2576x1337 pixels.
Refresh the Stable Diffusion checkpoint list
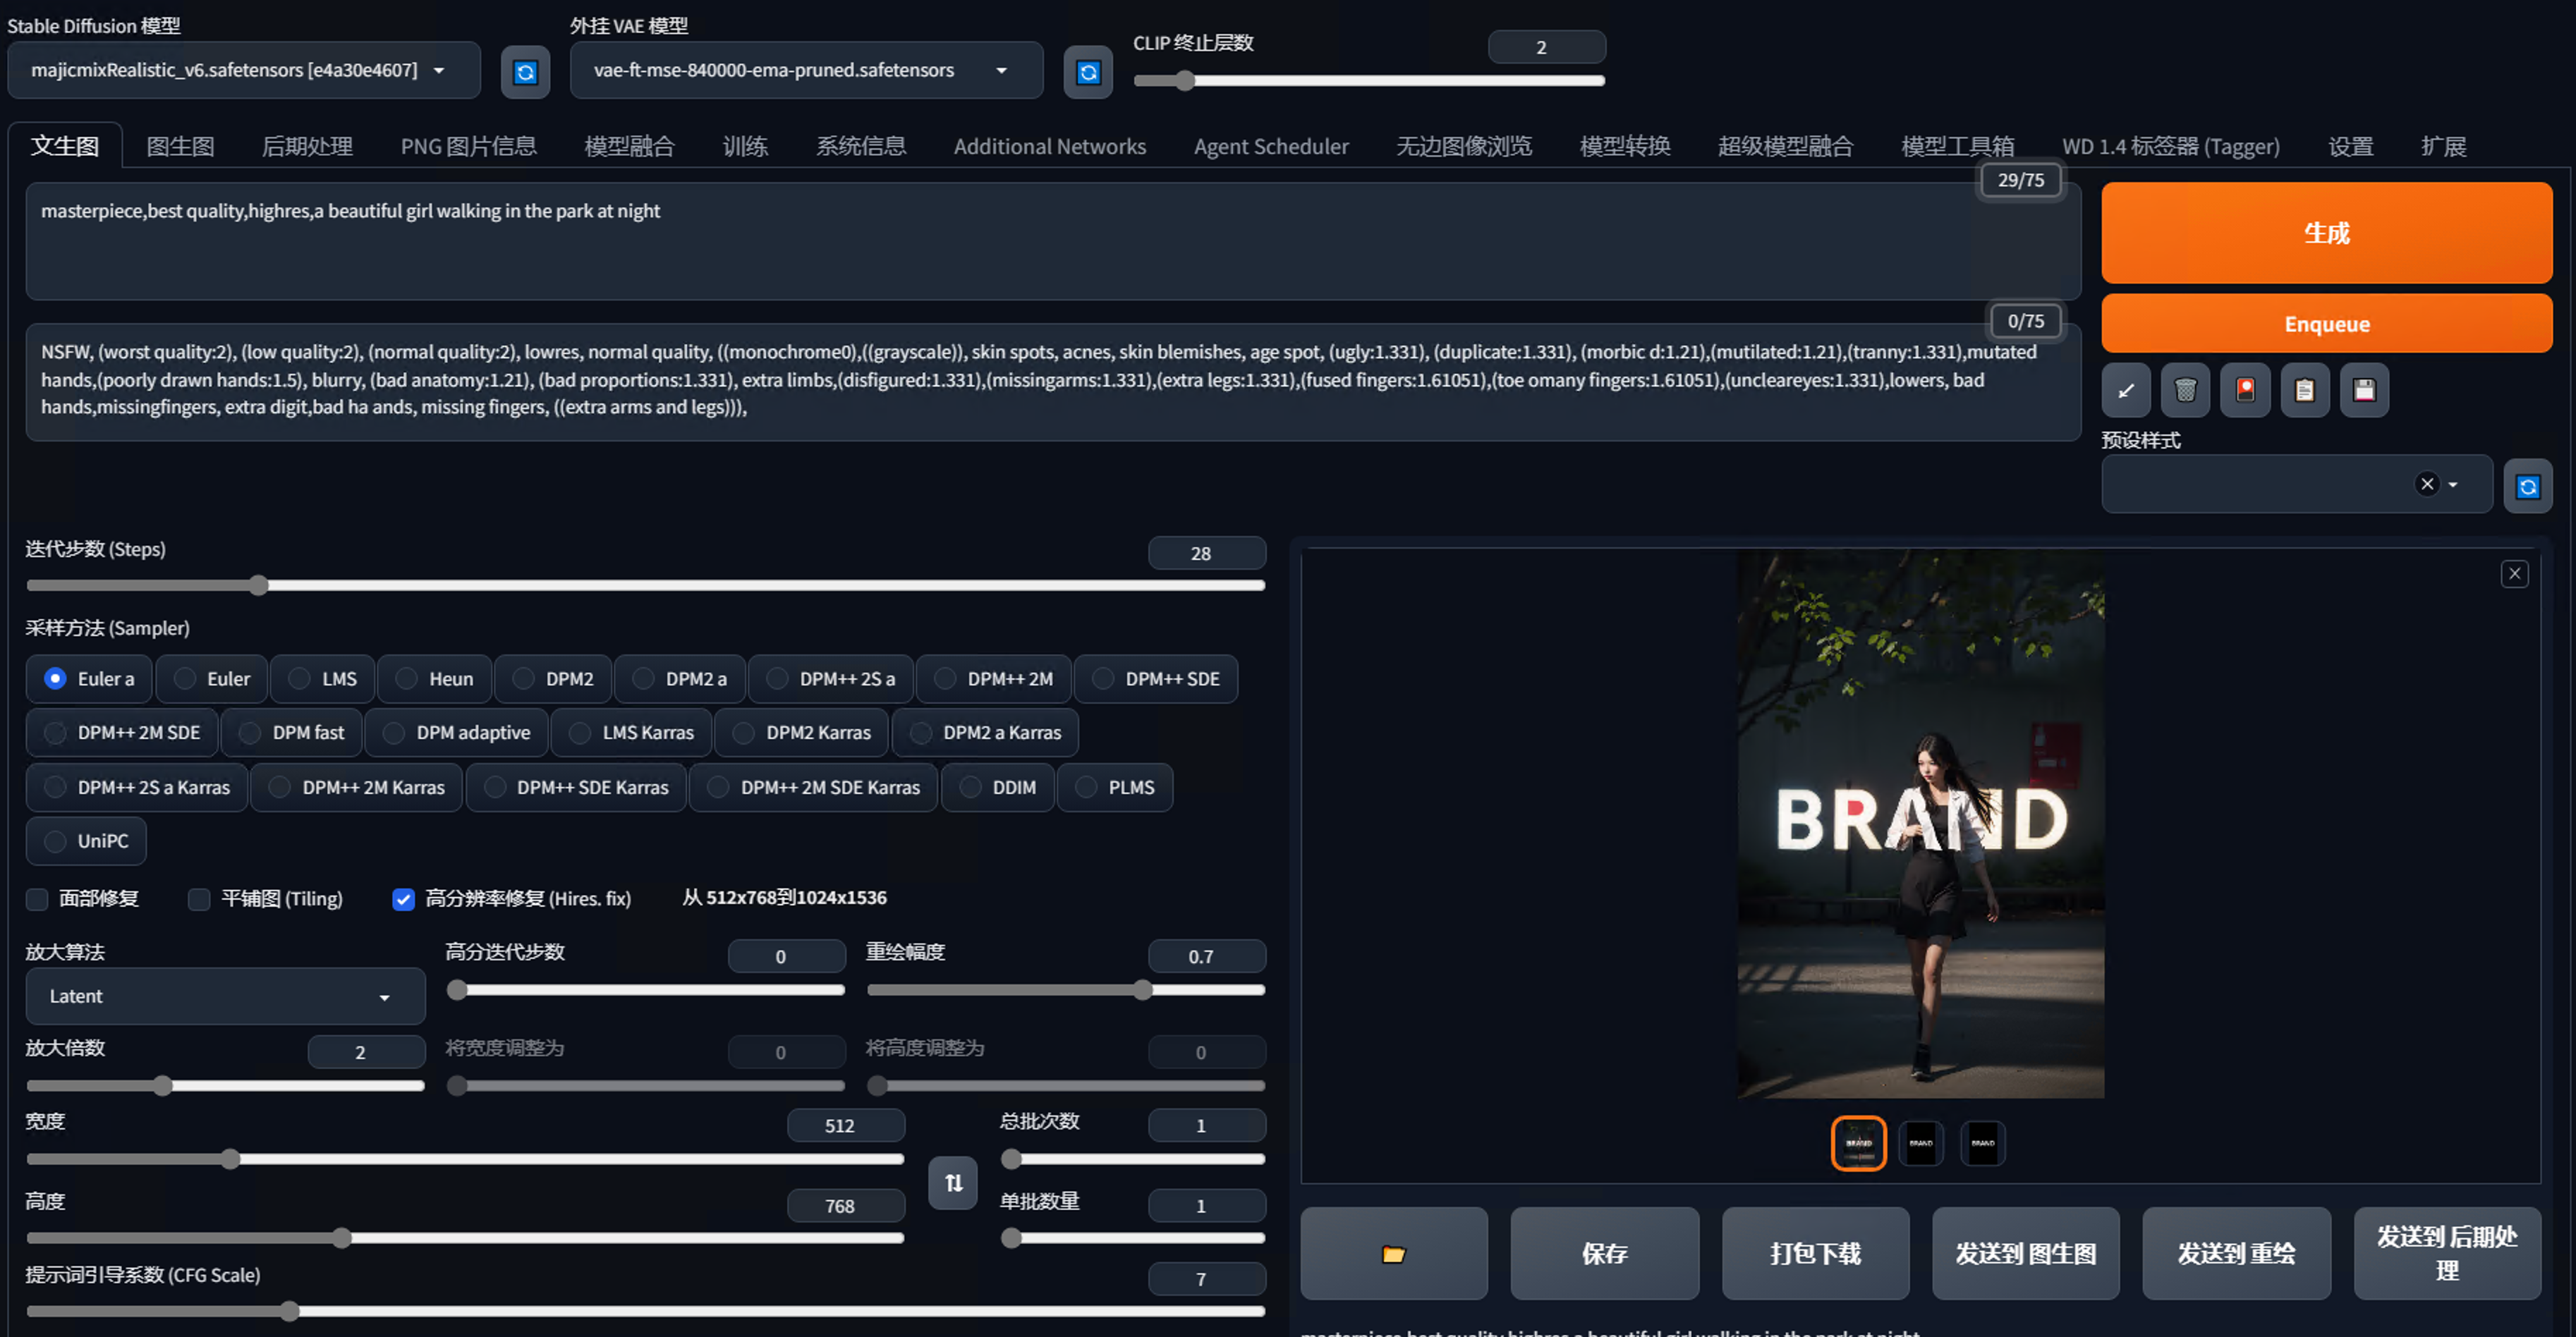pos(525,71)
